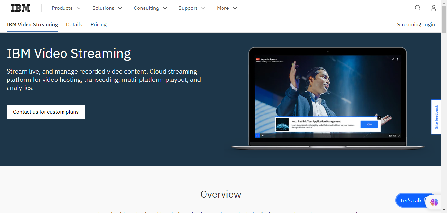Click the Overview heading

221,194
